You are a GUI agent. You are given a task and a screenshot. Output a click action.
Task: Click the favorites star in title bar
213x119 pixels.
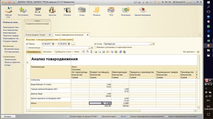[14, 2]
